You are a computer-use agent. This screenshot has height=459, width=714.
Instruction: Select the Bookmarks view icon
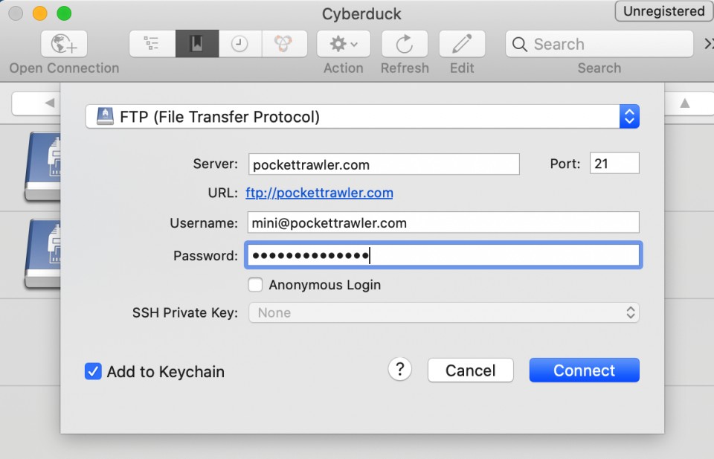[196, 44]
